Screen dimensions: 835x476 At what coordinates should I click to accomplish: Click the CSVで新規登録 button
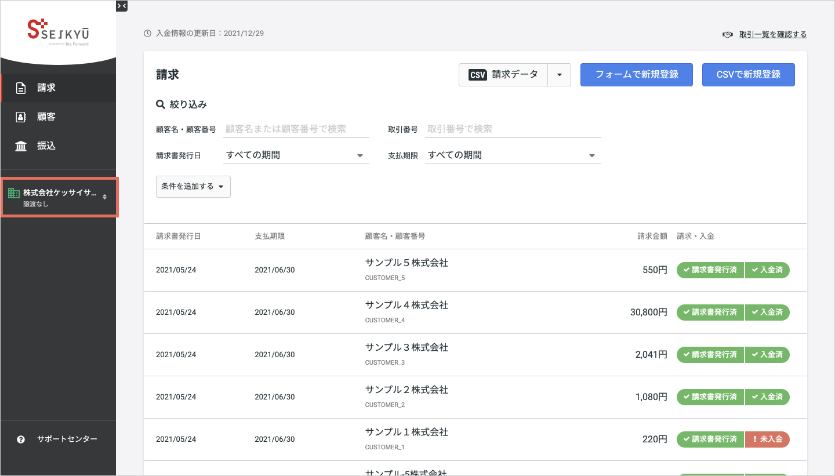pos(748,75)
